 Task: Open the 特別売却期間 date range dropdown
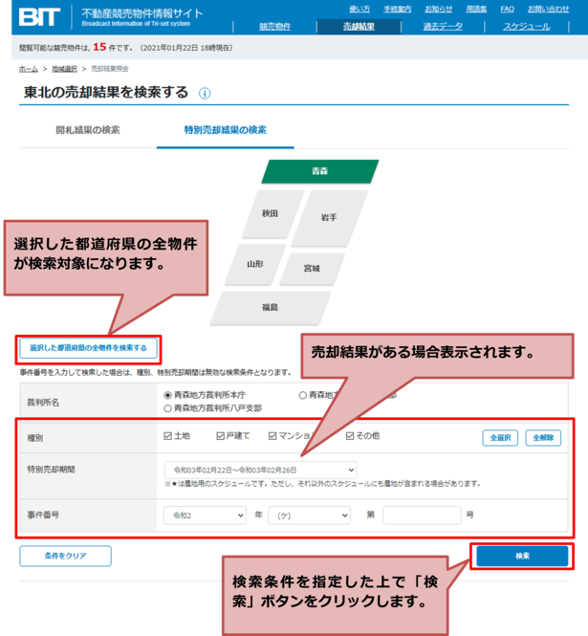click(260, 470)
